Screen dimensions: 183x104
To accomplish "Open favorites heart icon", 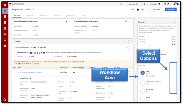I will click(x=165, y=4).
